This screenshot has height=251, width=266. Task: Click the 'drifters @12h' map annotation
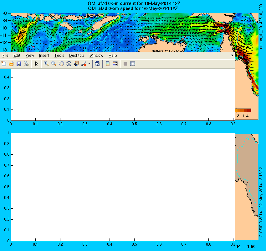[166, 51]
